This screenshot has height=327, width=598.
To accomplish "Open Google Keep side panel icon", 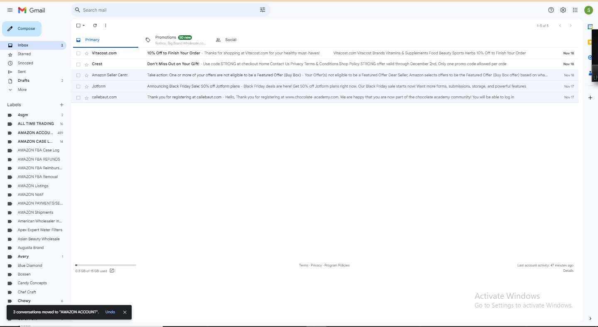I will (x=590, y=42).
